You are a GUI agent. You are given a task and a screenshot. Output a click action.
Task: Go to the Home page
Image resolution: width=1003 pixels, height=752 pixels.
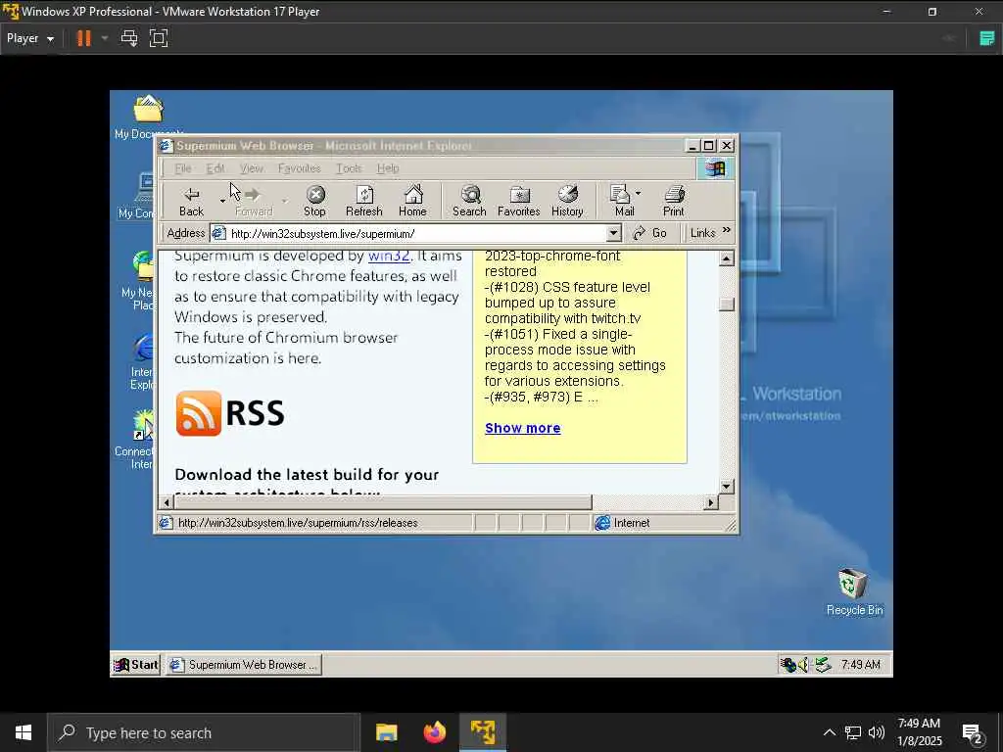412,201
